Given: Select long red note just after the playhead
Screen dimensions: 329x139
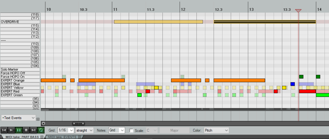Looking at the screenshot, I should coord(307,91).
